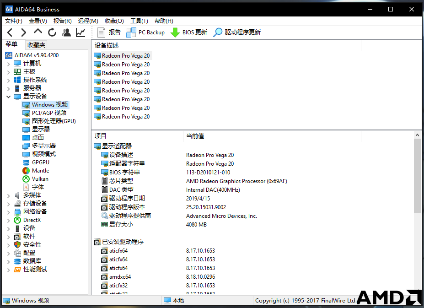Open the 查看(V) menu

coord(38,21)
